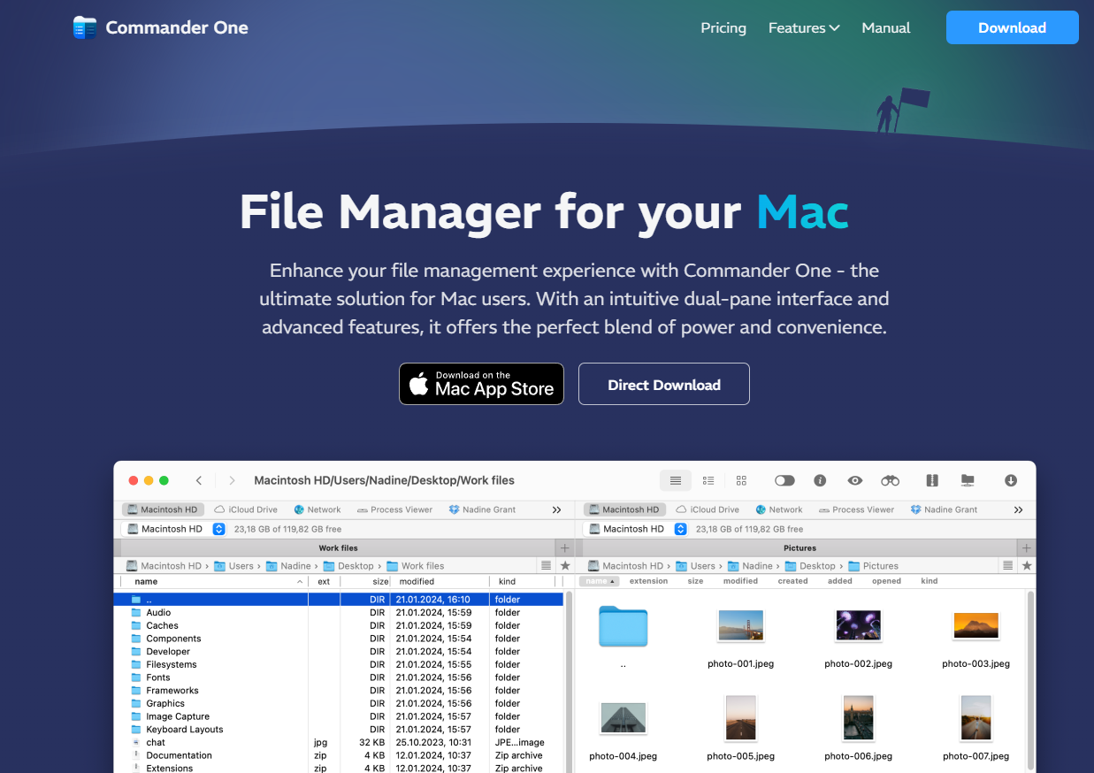Expand the Features dropdown menu

pyautogui.click(x=803, y=28)
